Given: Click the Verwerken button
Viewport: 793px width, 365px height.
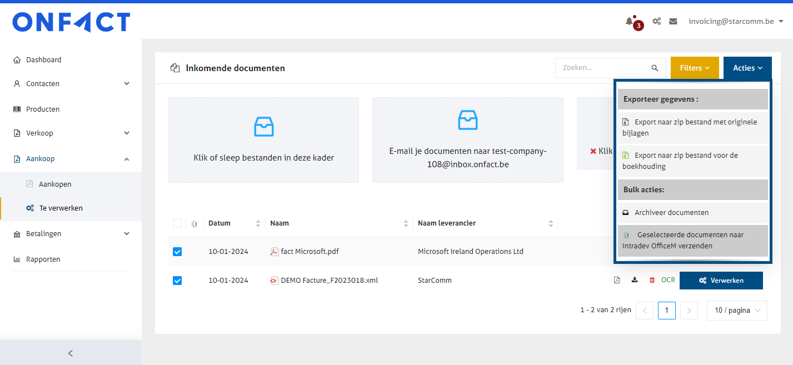Looking at the screenshot, I should 721,281.
